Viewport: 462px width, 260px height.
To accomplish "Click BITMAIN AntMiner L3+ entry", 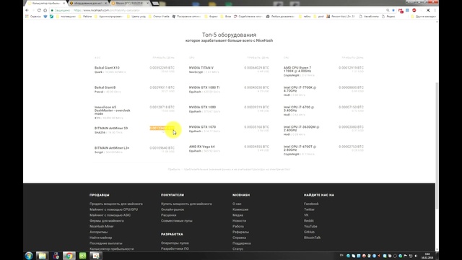I will (112, 148).
